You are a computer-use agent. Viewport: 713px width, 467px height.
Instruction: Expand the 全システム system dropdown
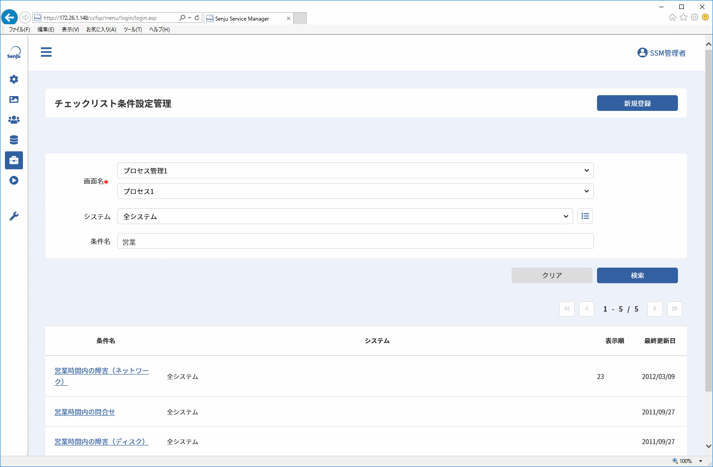(345, 216)
